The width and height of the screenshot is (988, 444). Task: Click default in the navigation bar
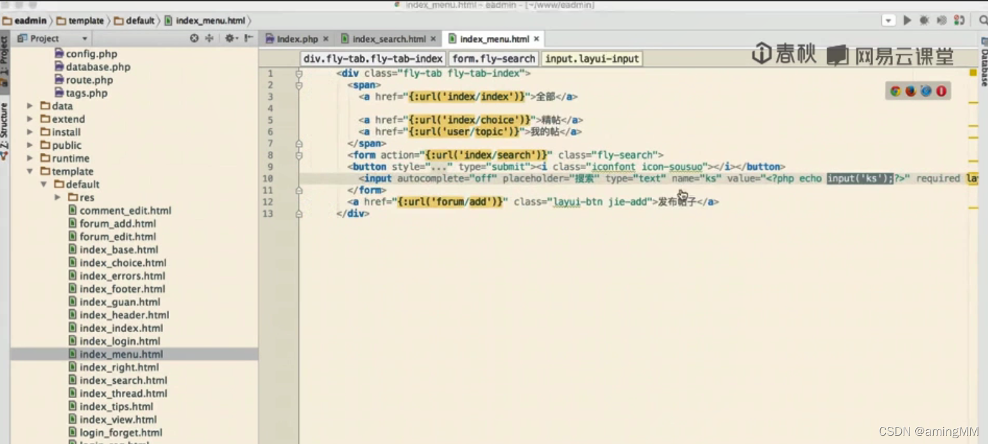coord(135,20)
